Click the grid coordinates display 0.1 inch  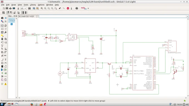click(28, 16)
